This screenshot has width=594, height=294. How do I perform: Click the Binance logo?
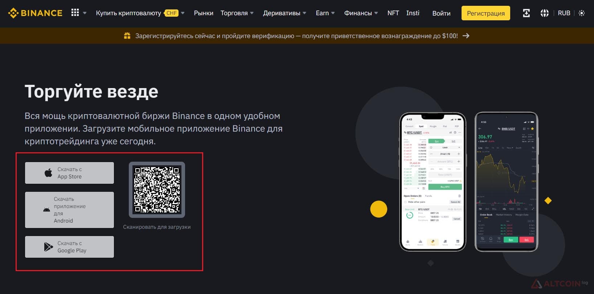(x=35, y=13)
